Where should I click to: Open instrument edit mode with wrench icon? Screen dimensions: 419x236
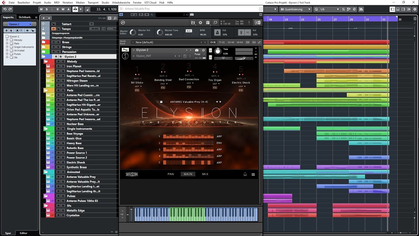click(x=125, y=50)
